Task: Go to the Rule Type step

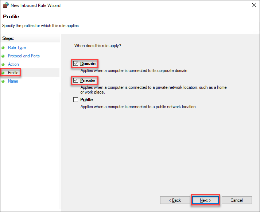Action: click(17, 48)
